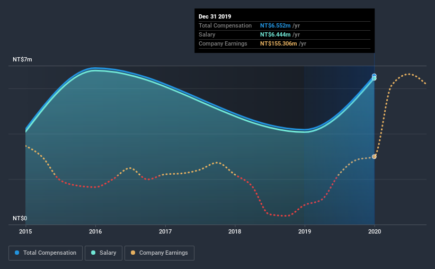
Task: Click the 2015 x-axis label
Action: [25, 231]
